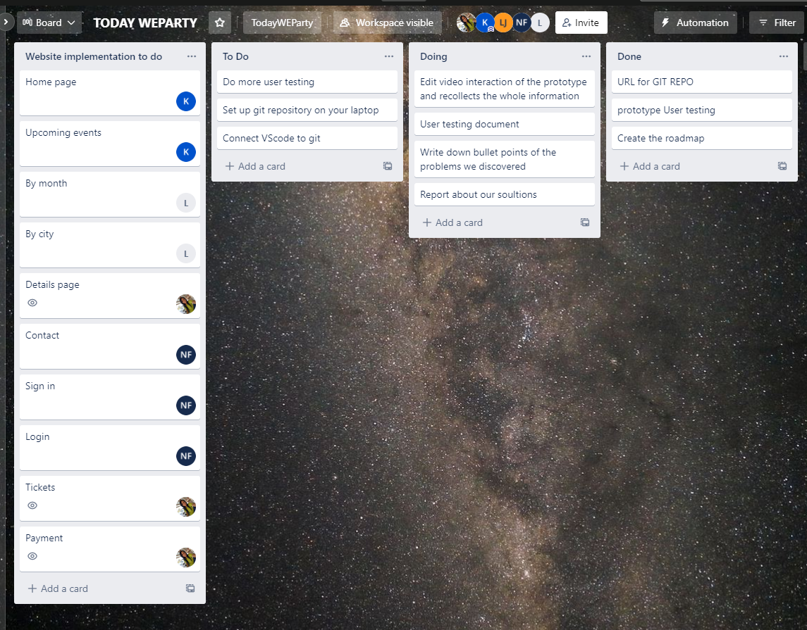This screenshot has height=630, width=807.
Task: Open member avatar NF in the header
Action: 522,22
